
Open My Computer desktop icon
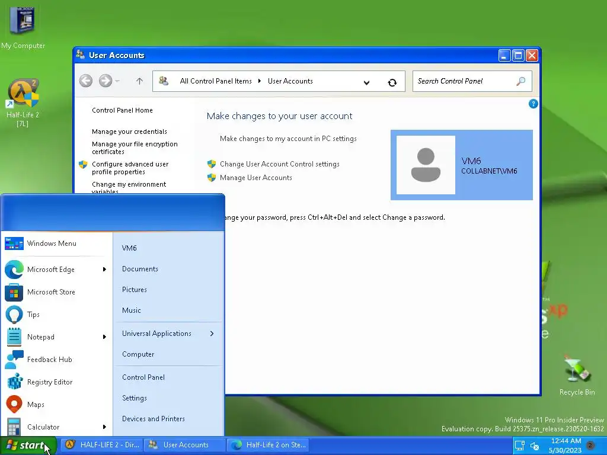pyautogui.click(x=23, y=27)
